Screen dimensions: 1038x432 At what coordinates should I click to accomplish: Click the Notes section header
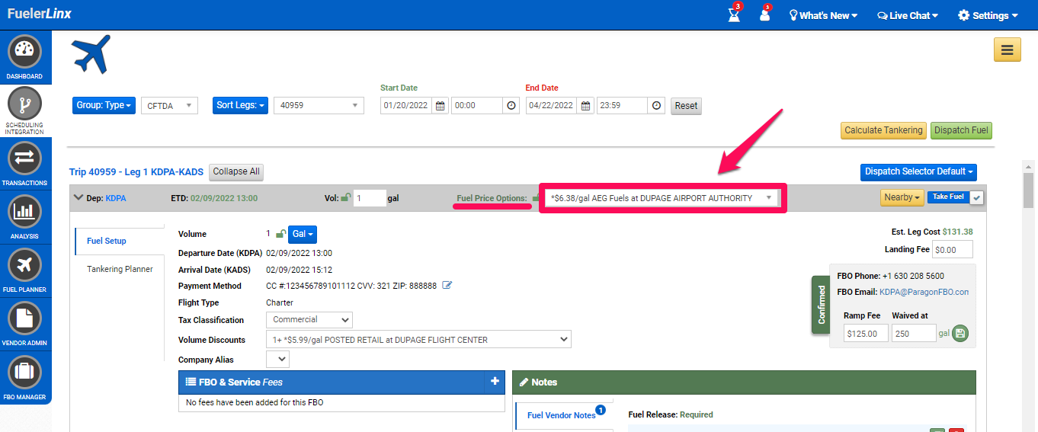coord(744,382)
